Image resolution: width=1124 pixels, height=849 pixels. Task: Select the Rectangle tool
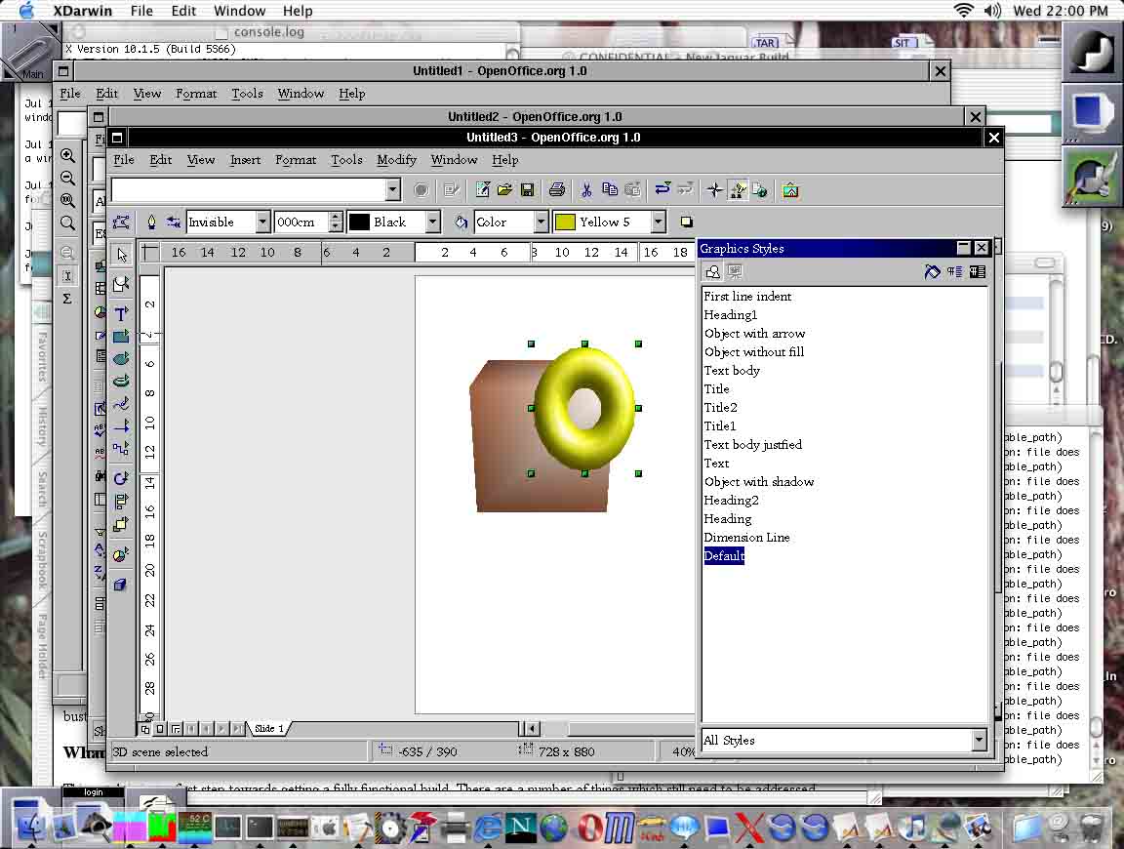coord(121,337)
